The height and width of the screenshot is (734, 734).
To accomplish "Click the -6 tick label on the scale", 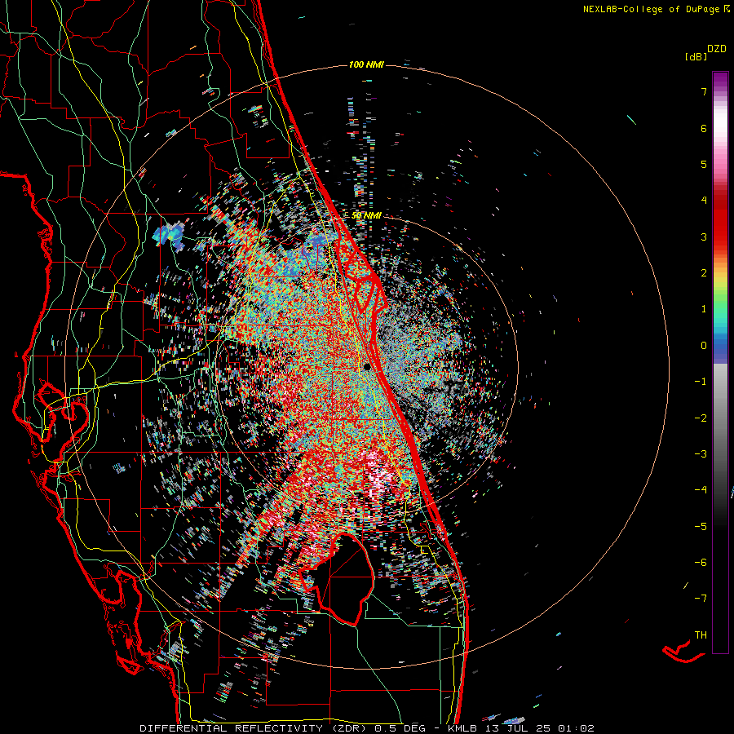I will 701,563.
